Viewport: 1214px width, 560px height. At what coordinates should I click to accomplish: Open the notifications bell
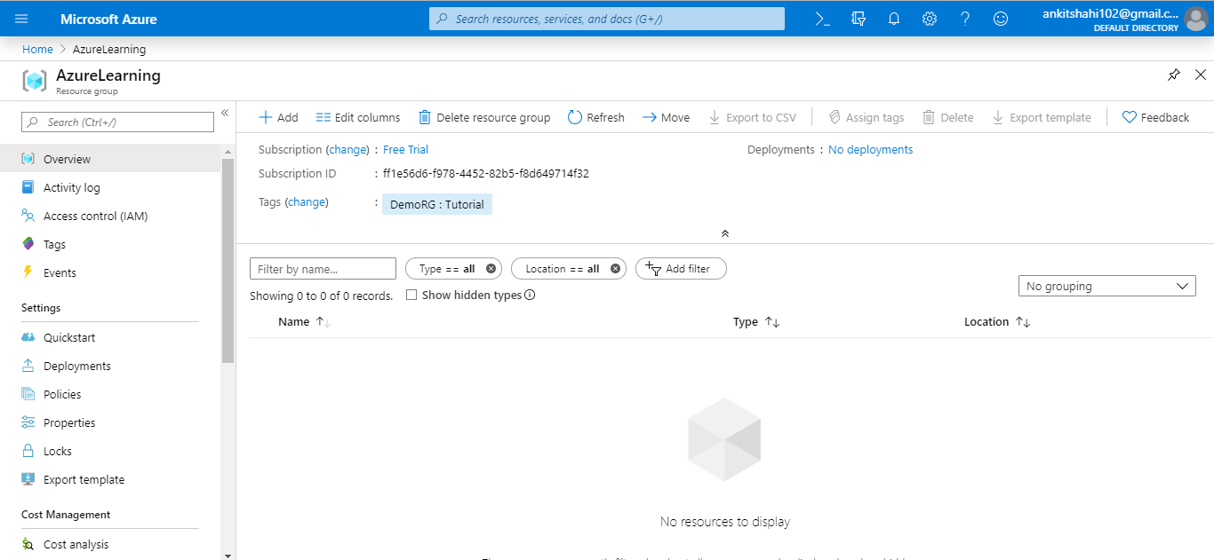coord(894,19)
